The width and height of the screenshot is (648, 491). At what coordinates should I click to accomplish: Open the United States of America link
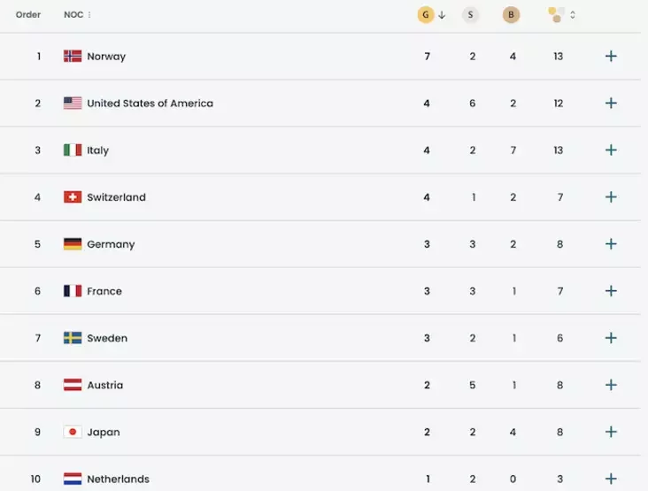150,104
